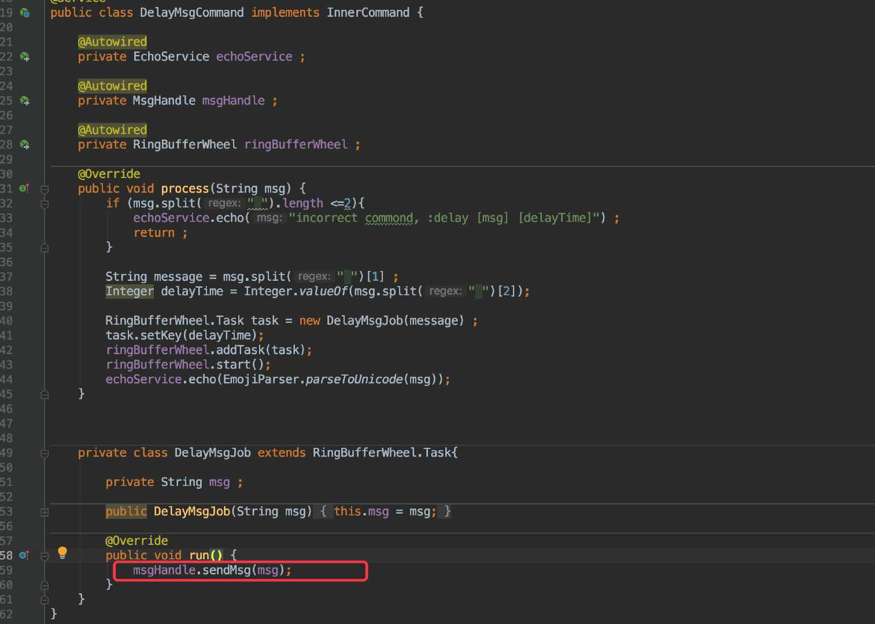Click the return keyword on line 34
The width and height of the screenshot is (875, 624).
coord(154,233)
